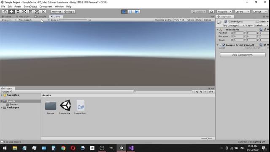Open the Layout dropdown

coord(260,11)
